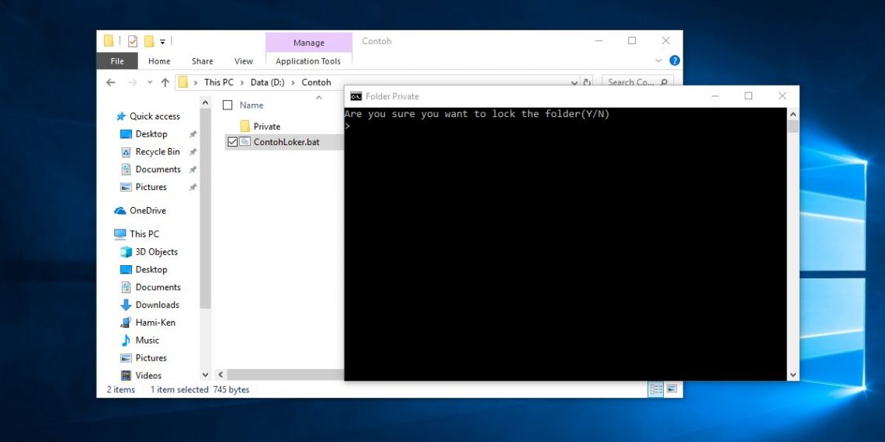Click Data (D:) in the address breadcrumb

tap(268, 82)
